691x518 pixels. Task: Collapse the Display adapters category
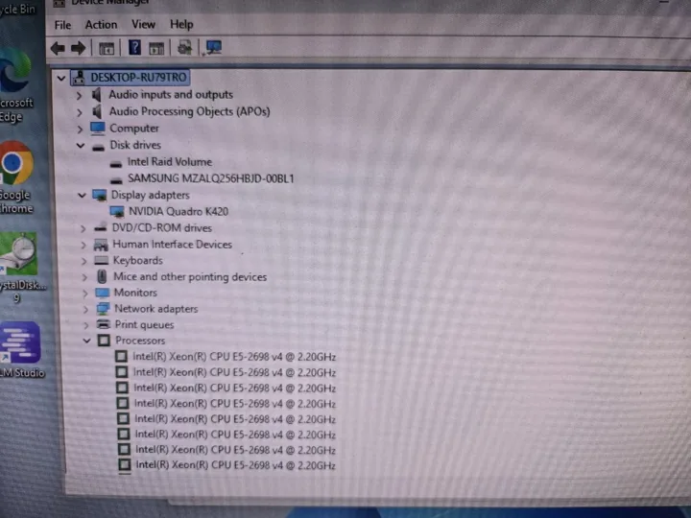82,195
